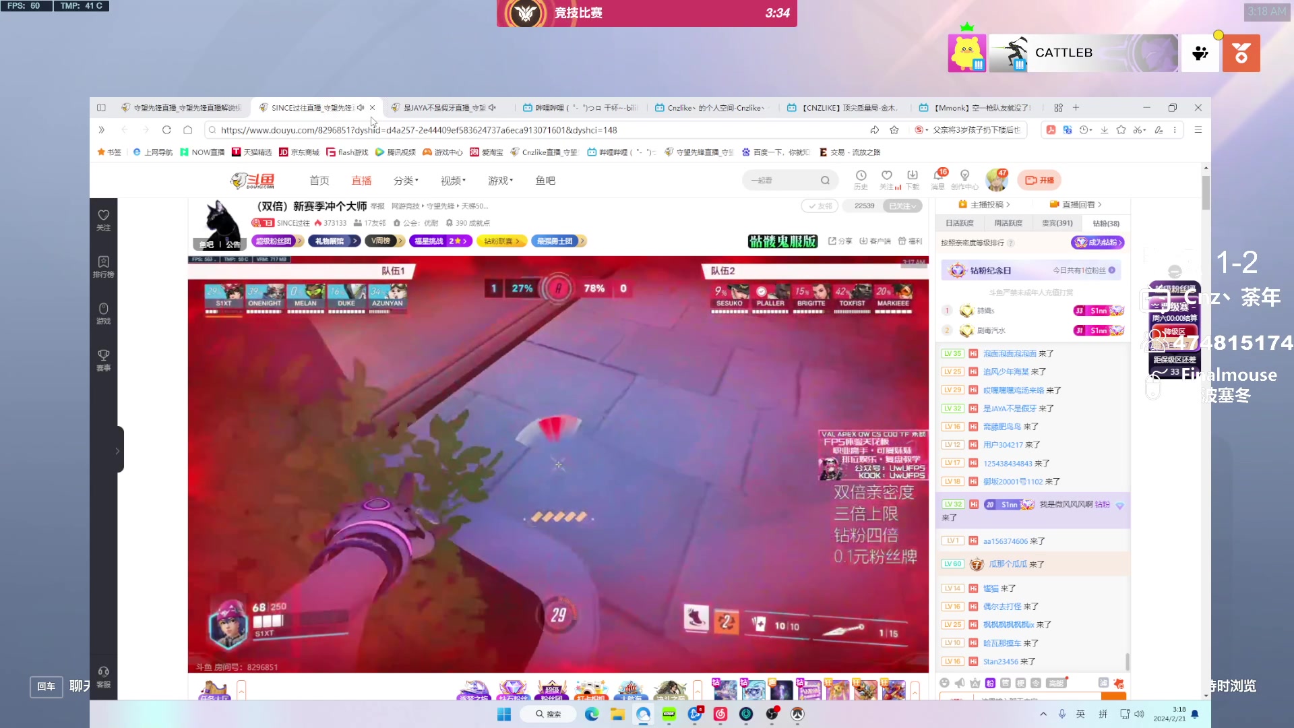Toggle mute on the SINCE stream tab
The height and width of the screenshot is (728, 1294).
(361, 108)
